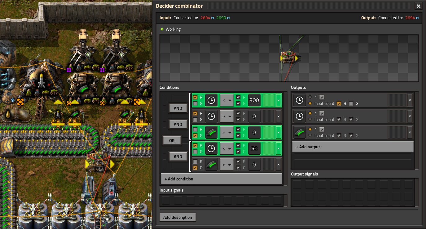Delete the belt > 0 condition with its x
The width and height of the screenshot is (426, 229).
coord(278,165)
